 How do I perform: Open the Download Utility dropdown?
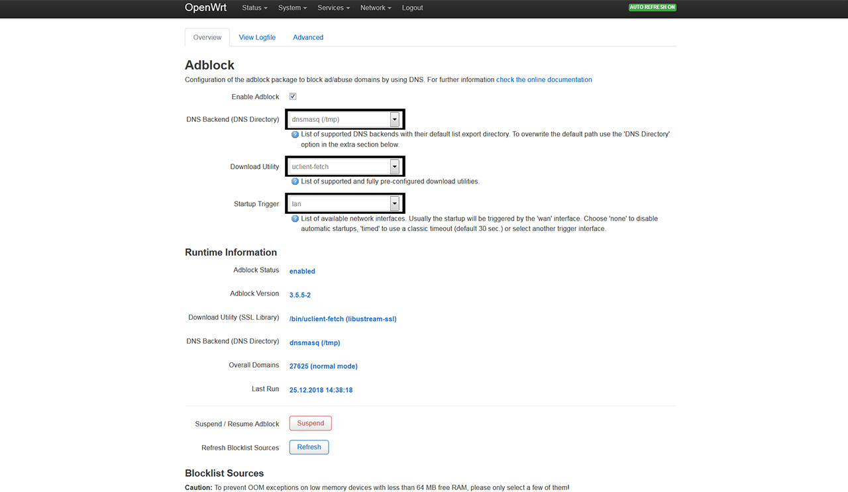pos(344,166)
